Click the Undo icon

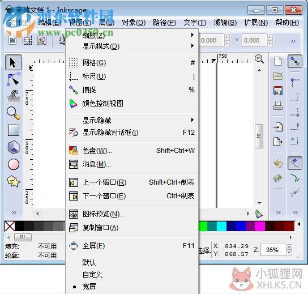tap(278, 163)
